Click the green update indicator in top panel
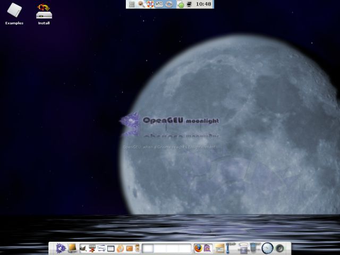Screen dimensions: 340x255 (x=181, y=5)
